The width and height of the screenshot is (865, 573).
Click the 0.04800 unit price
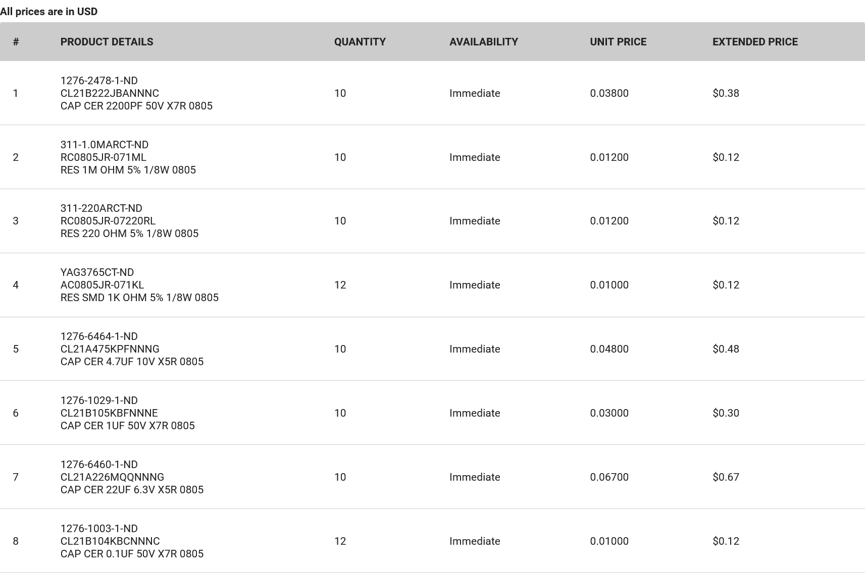[609, 349]
